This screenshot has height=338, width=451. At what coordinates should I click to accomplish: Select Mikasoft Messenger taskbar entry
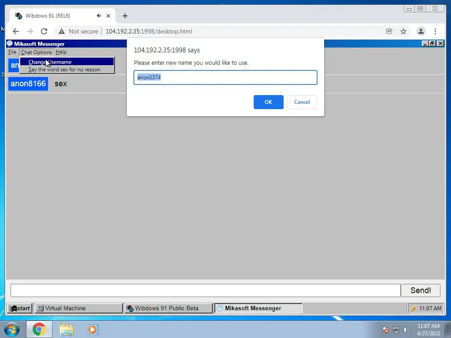pos(258,309)
